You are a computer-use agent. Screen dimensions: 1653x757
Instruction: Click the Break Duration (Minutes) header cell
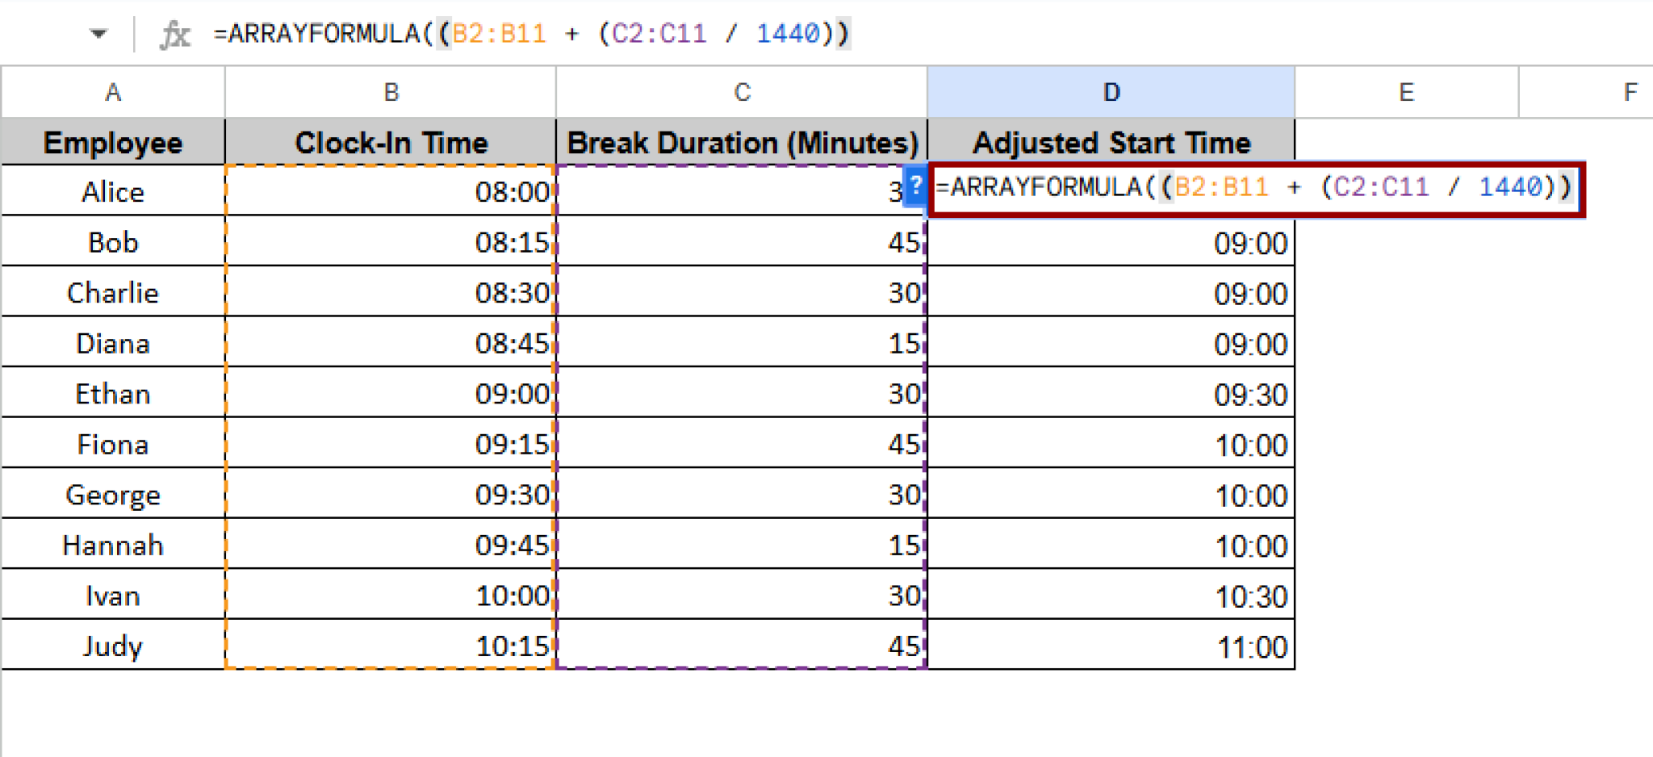742,143
